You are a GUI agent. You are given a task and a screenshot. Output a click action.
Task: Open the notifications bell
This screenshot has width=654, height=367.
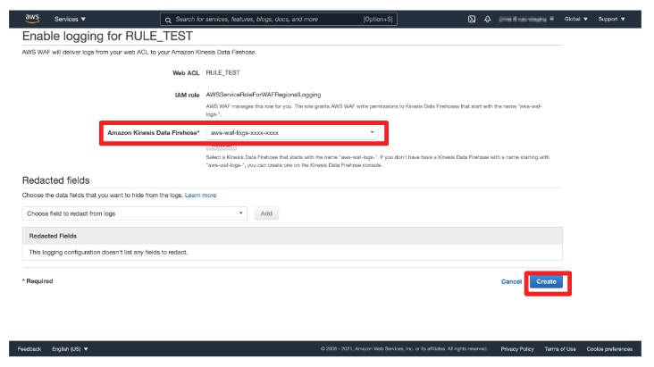click(x=488, y=19)
